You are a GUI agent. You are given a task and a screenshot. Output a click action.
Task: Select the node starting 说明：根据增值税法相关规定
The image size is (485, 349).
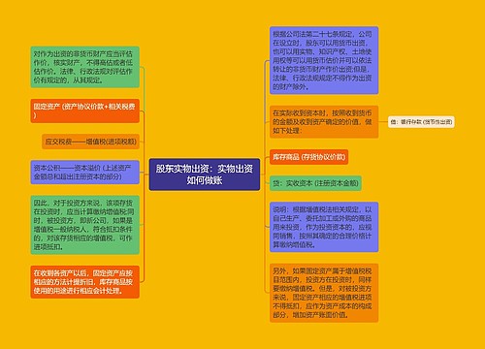coord(324,227)
